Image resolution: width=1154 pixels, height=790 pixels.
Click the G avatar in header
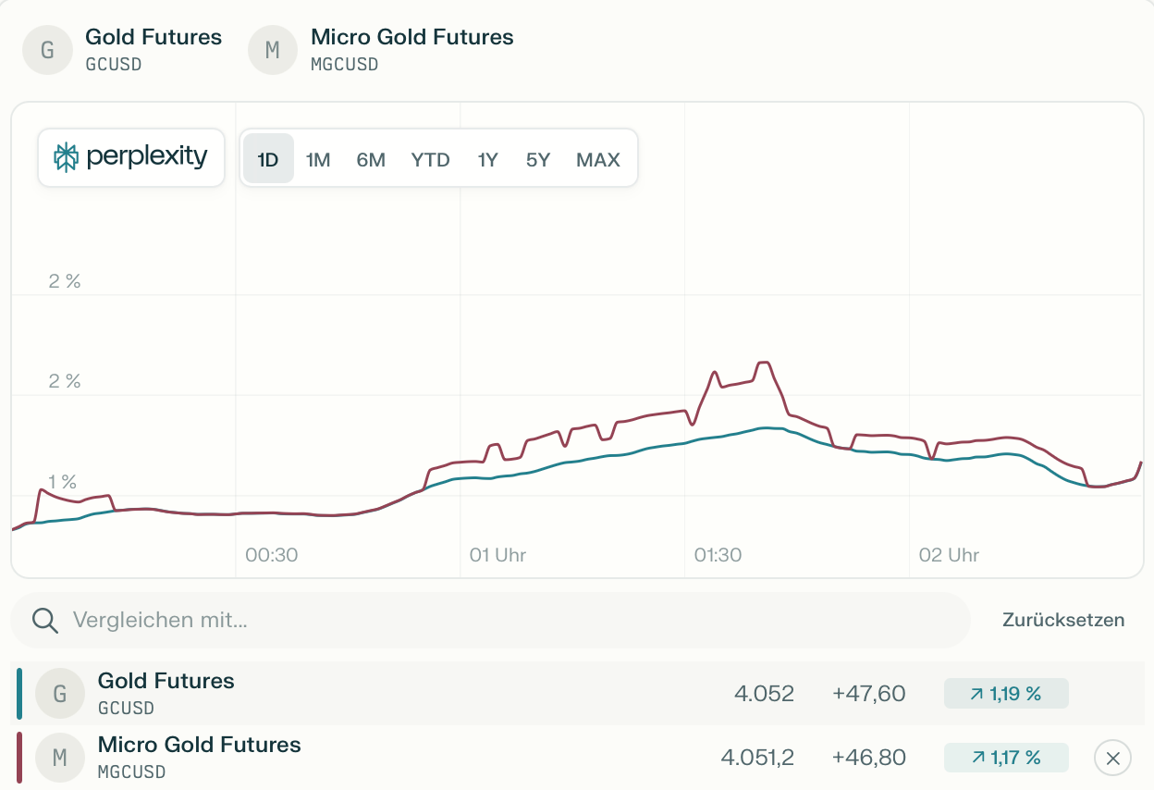pyautogui.click(x=47, y=49)
